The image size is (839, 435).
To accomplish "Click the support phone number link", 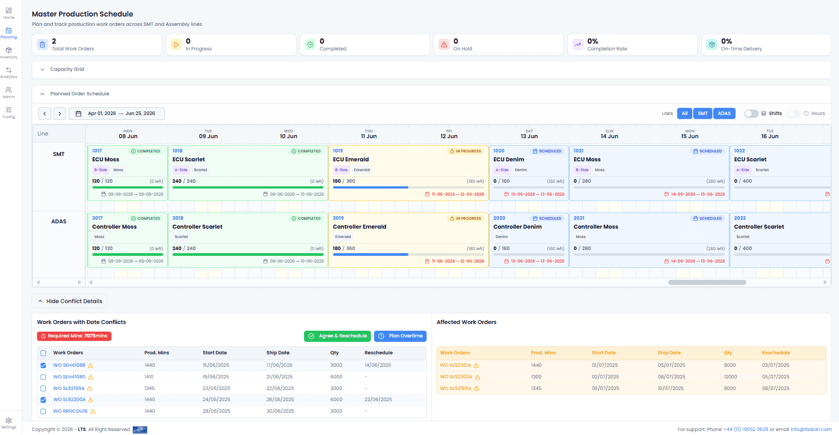I will coord(745,430).
